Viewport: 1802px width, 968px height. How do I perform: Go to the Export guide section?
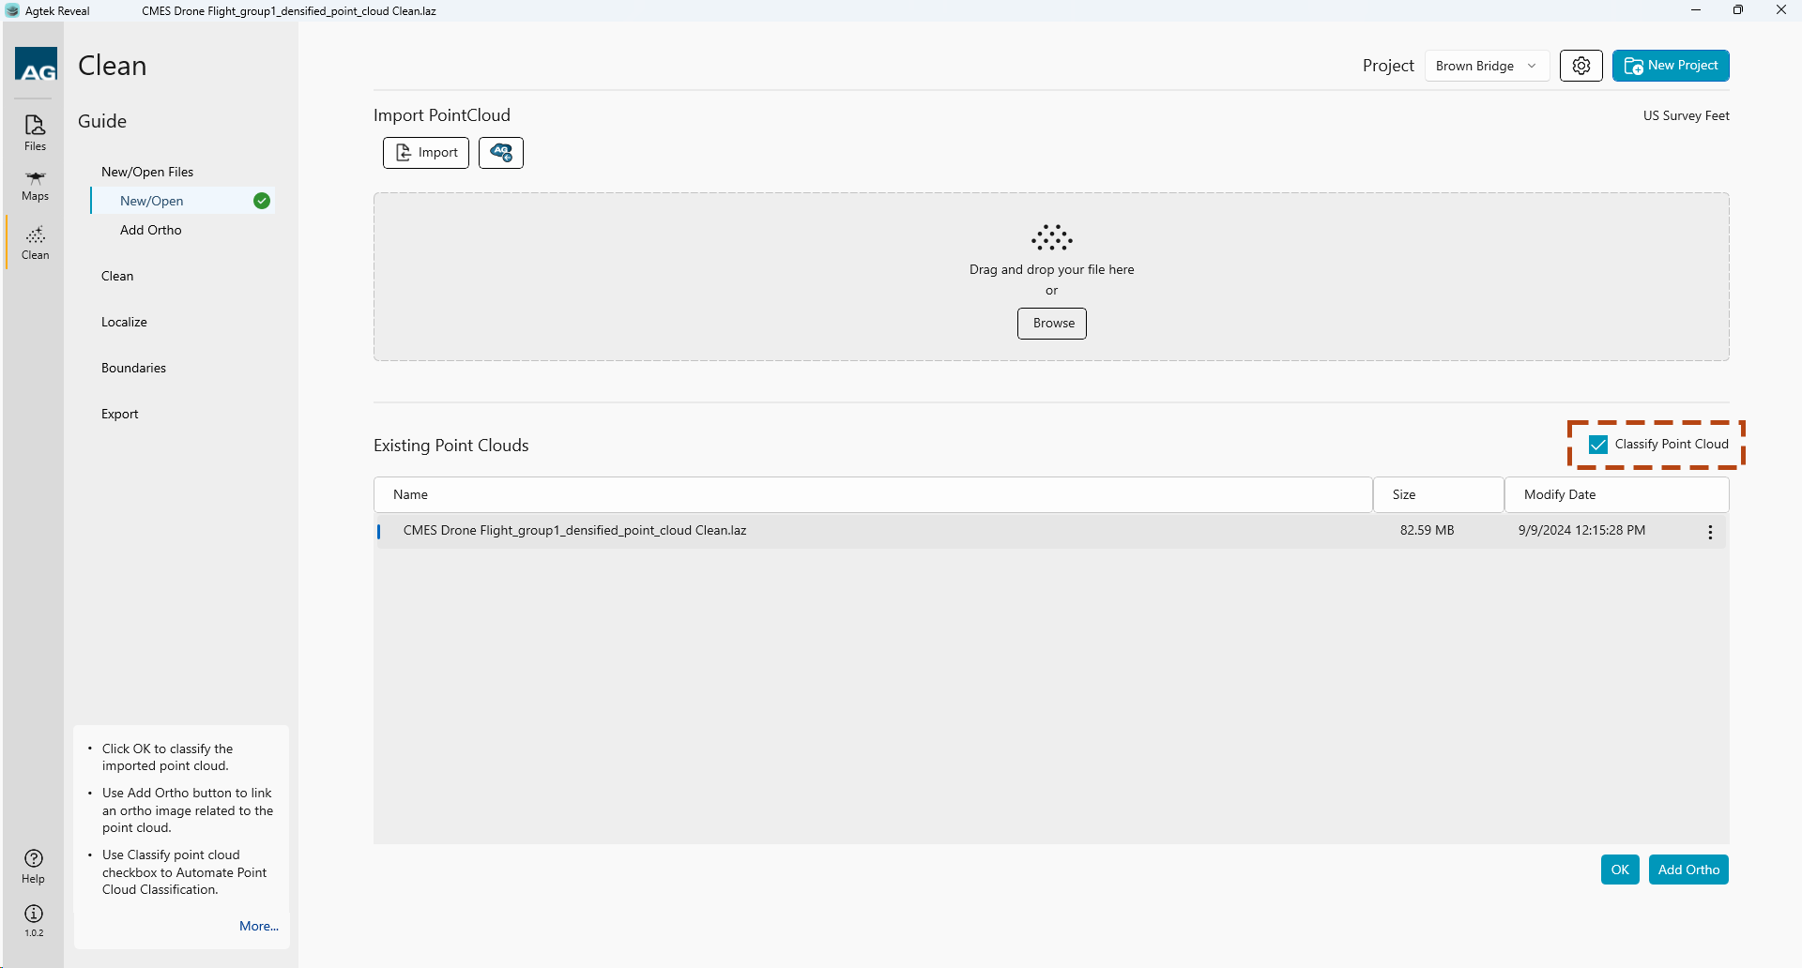[x=120, y=414]
